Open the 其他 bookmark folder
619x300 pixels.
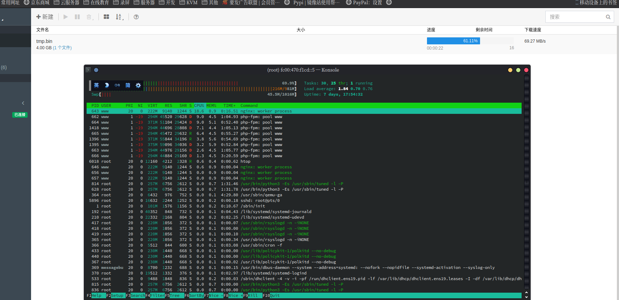[210, 3]
